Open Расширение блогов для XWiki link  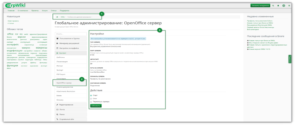pos(259,25)
